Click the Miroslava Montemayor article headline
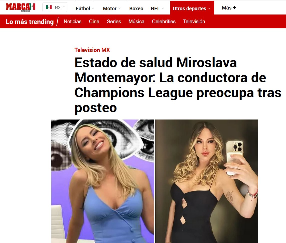The width and height of the screenshot is (286, 243). coord(178,85)
